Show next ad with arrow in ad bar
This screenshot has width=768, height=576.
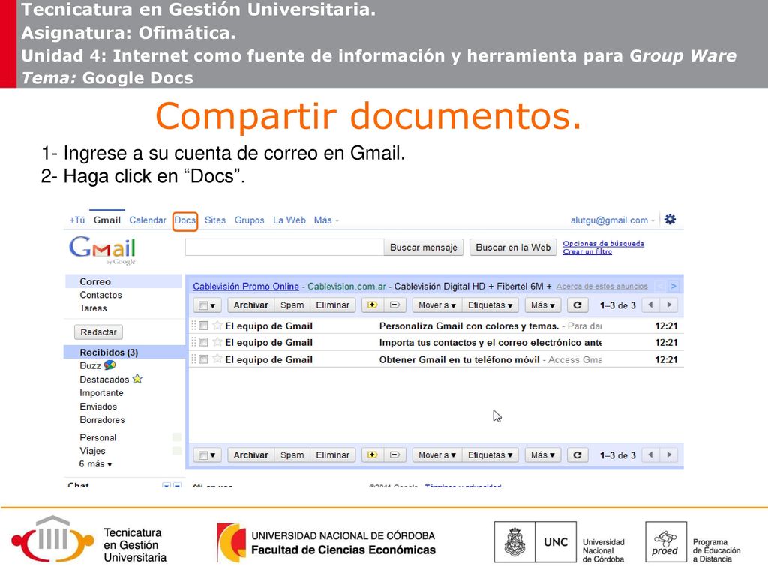click(x=673, y=286)
